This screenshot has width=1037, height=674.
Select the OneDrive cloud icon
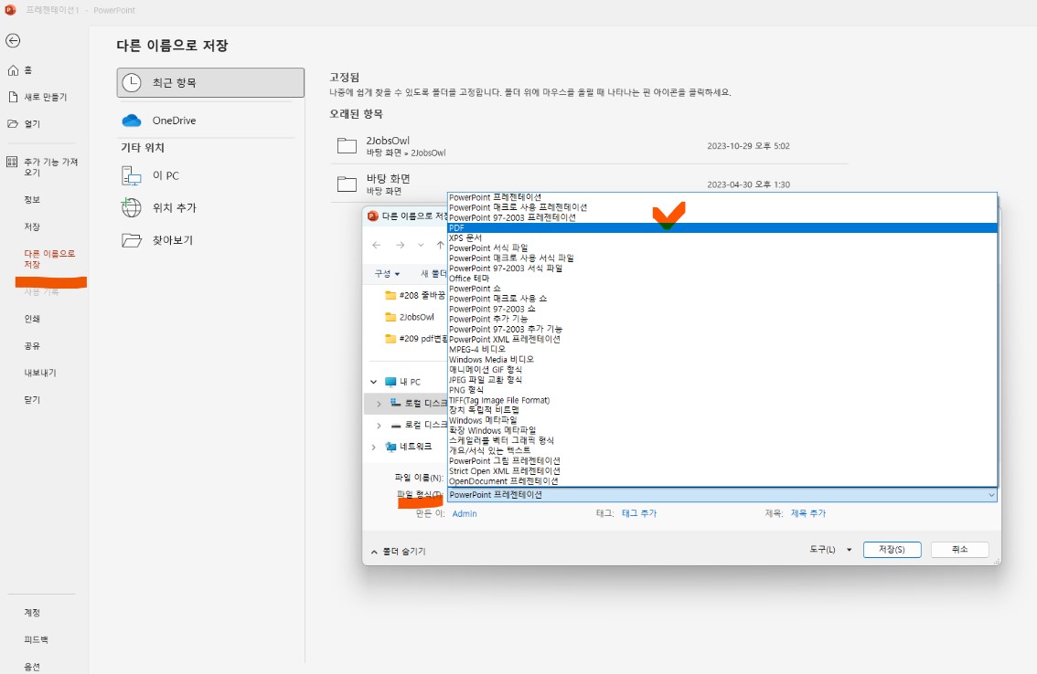(x=132, y=121)
